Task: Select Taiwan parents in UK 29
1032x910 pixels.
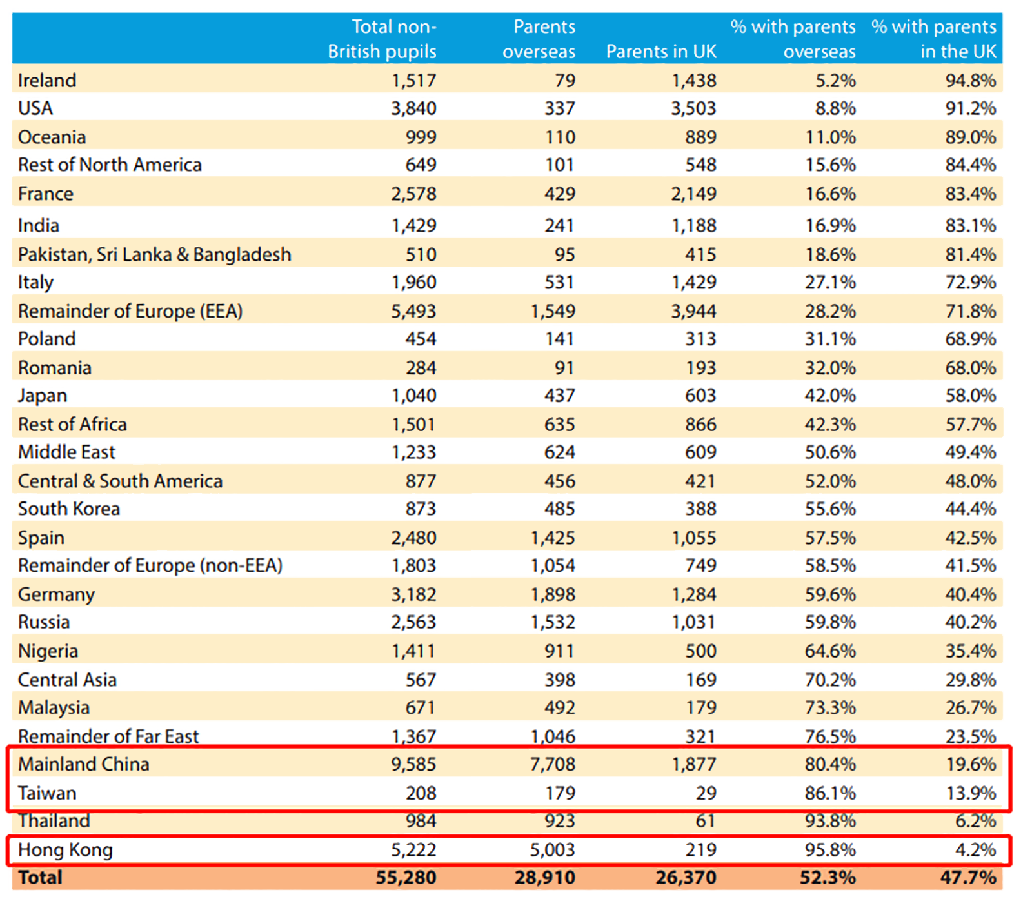Action: pyautogui.click(x=706, y=793)
